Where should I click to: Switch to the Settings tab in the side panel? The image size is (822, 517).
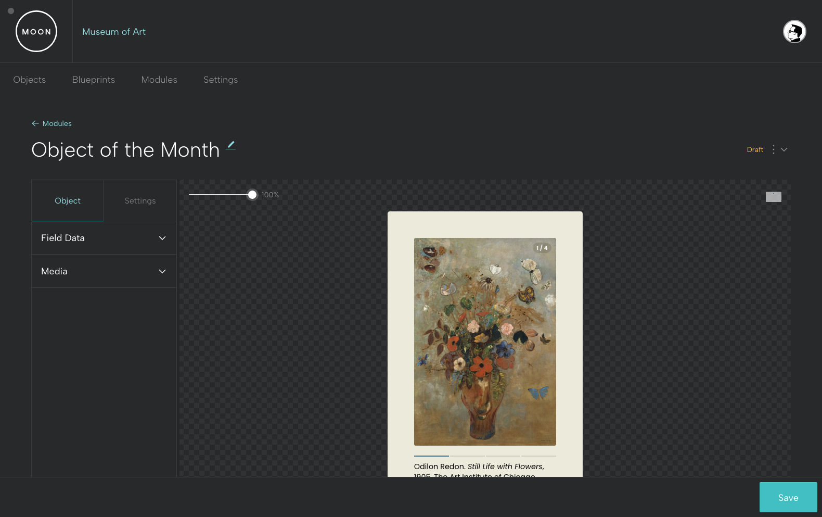coord(140,200)
